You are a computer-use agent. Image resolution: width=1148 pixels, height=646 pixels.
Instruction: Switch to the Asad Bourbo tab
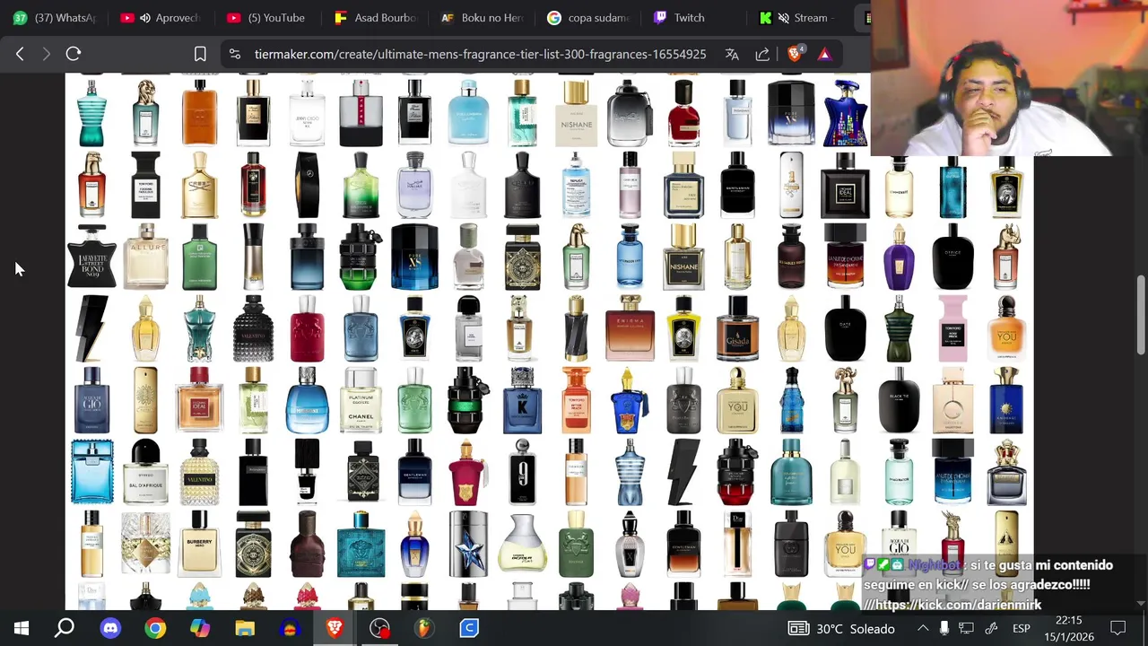374,17
